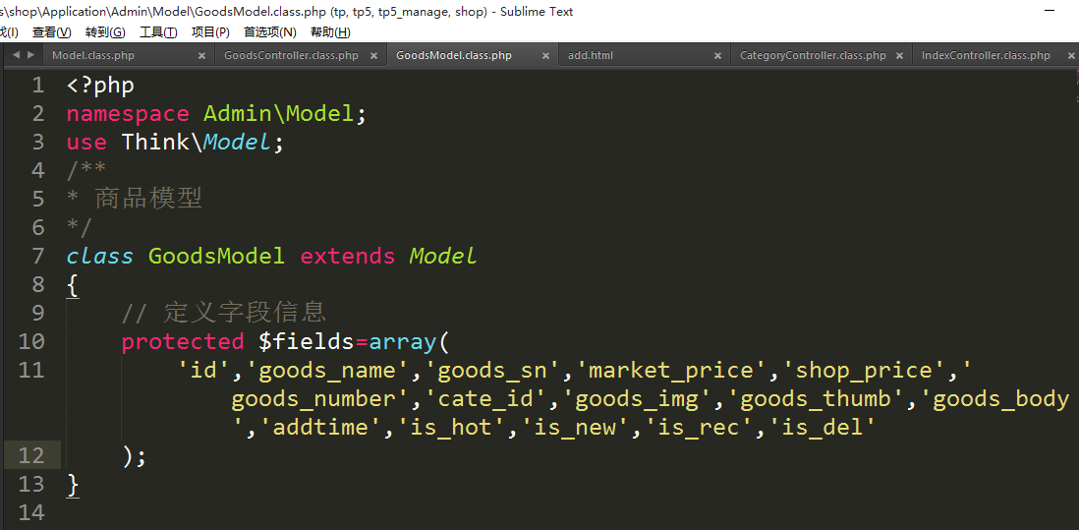Close the add.html tab
This screenshot has width=1079, height=530.
click(718, 56)
